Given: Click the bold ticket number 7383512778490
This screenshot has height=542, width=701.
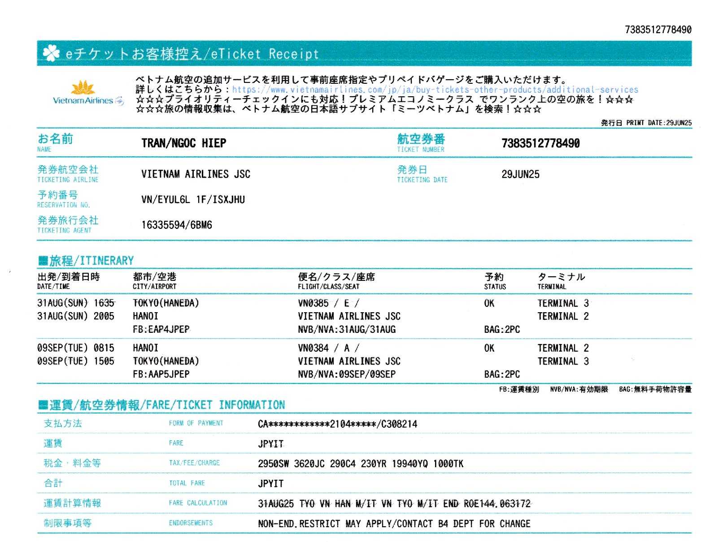Looking at the screenshot, I should click(540, 143).
